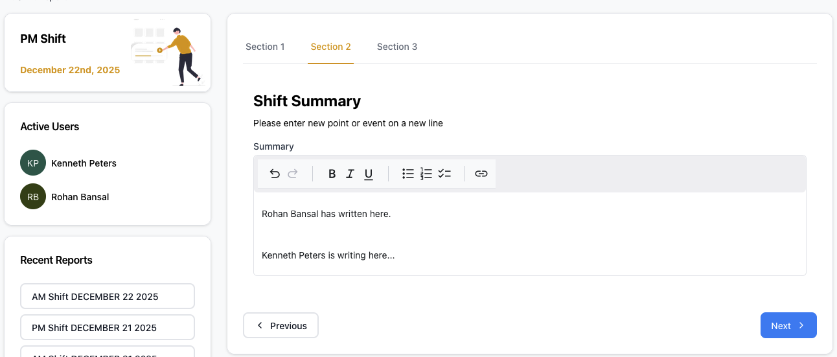Click the Kenneth Peters user name
The image size is (837, 357).
coord(84,163)
